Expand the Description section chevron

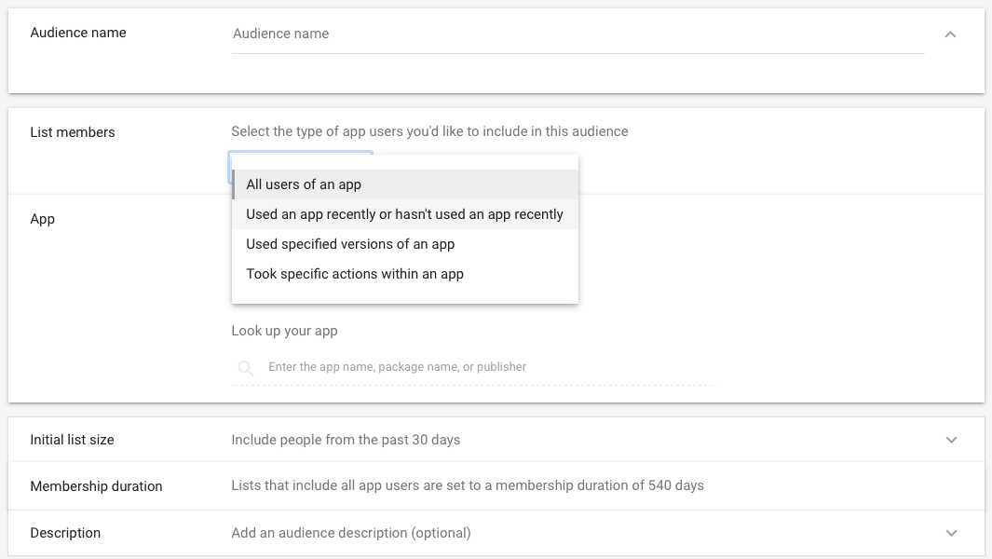click(x=951, y=533)
